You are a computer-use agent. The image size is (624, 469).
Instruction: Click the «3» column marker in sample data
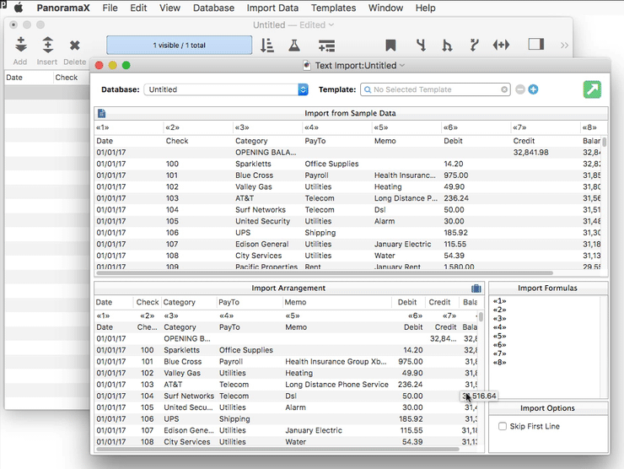[x=242, y=128]
